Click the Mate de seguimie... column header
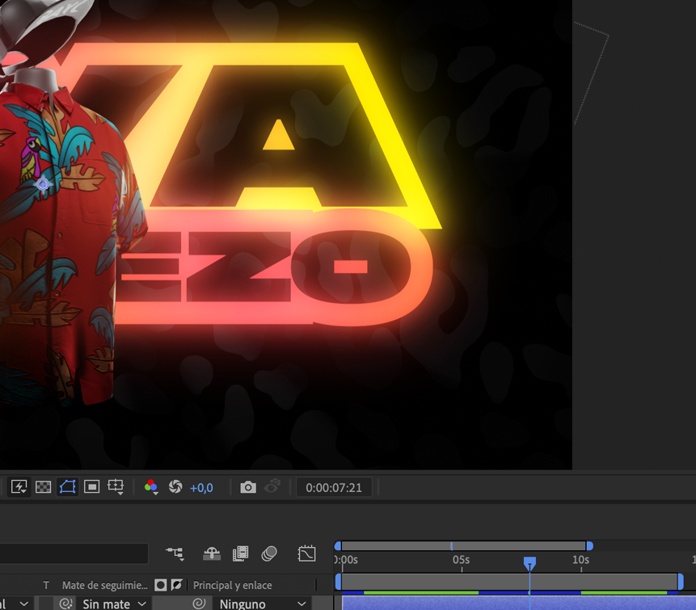 (105, 585)
